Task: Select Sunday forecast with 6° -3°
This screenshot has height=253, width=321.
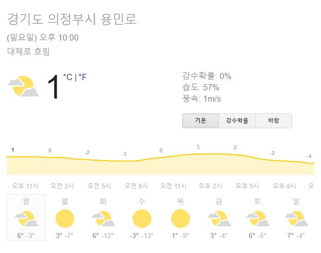Action: (x=26, y=218)
